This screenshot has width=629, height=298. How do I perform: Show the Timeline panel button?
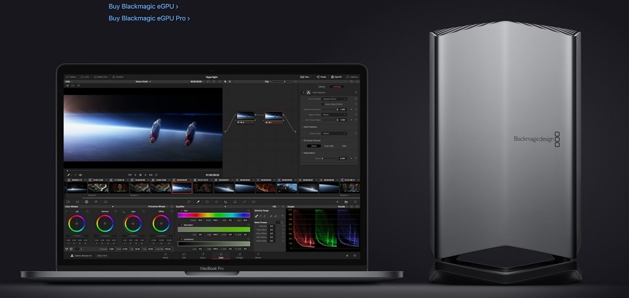[118, 77]
